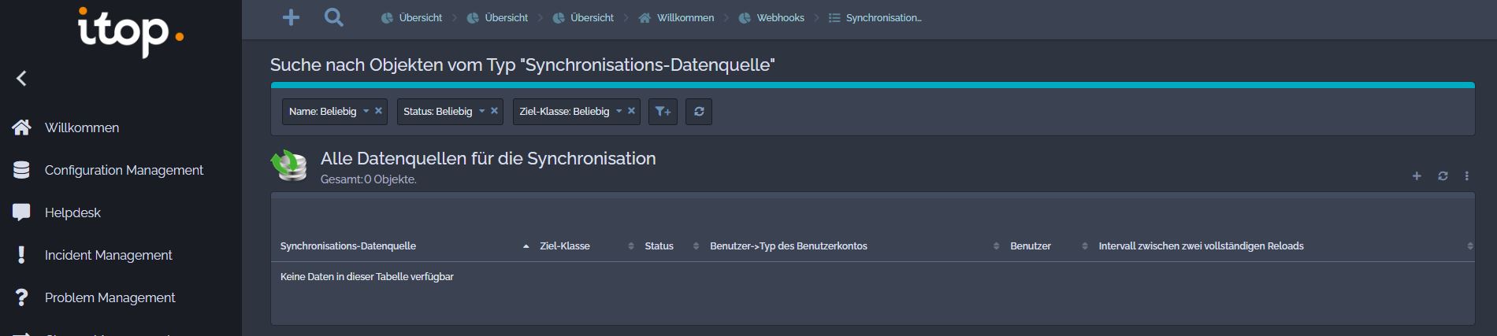Refresh search results next to the filter icon
Screen dimensions: 1497x336
[699, 112]
